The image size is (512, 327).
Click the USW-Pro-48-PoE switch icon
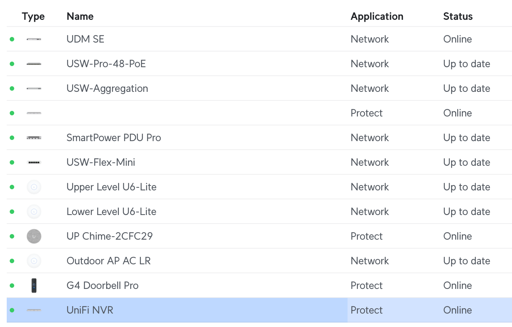(x=34, y=64)
